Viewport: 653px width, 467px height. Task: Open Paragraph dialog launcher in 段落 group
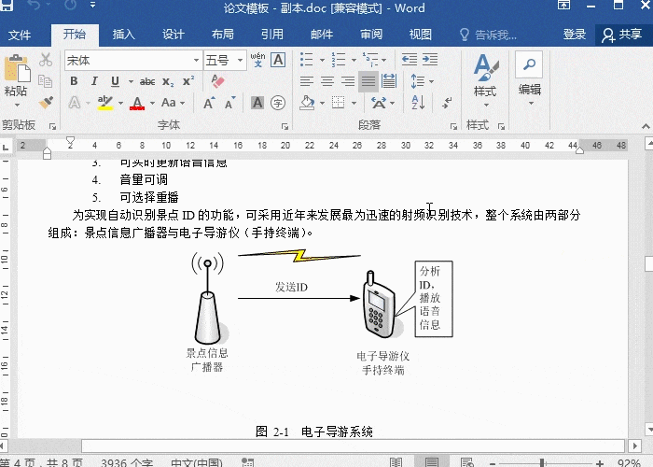[453, 126]
